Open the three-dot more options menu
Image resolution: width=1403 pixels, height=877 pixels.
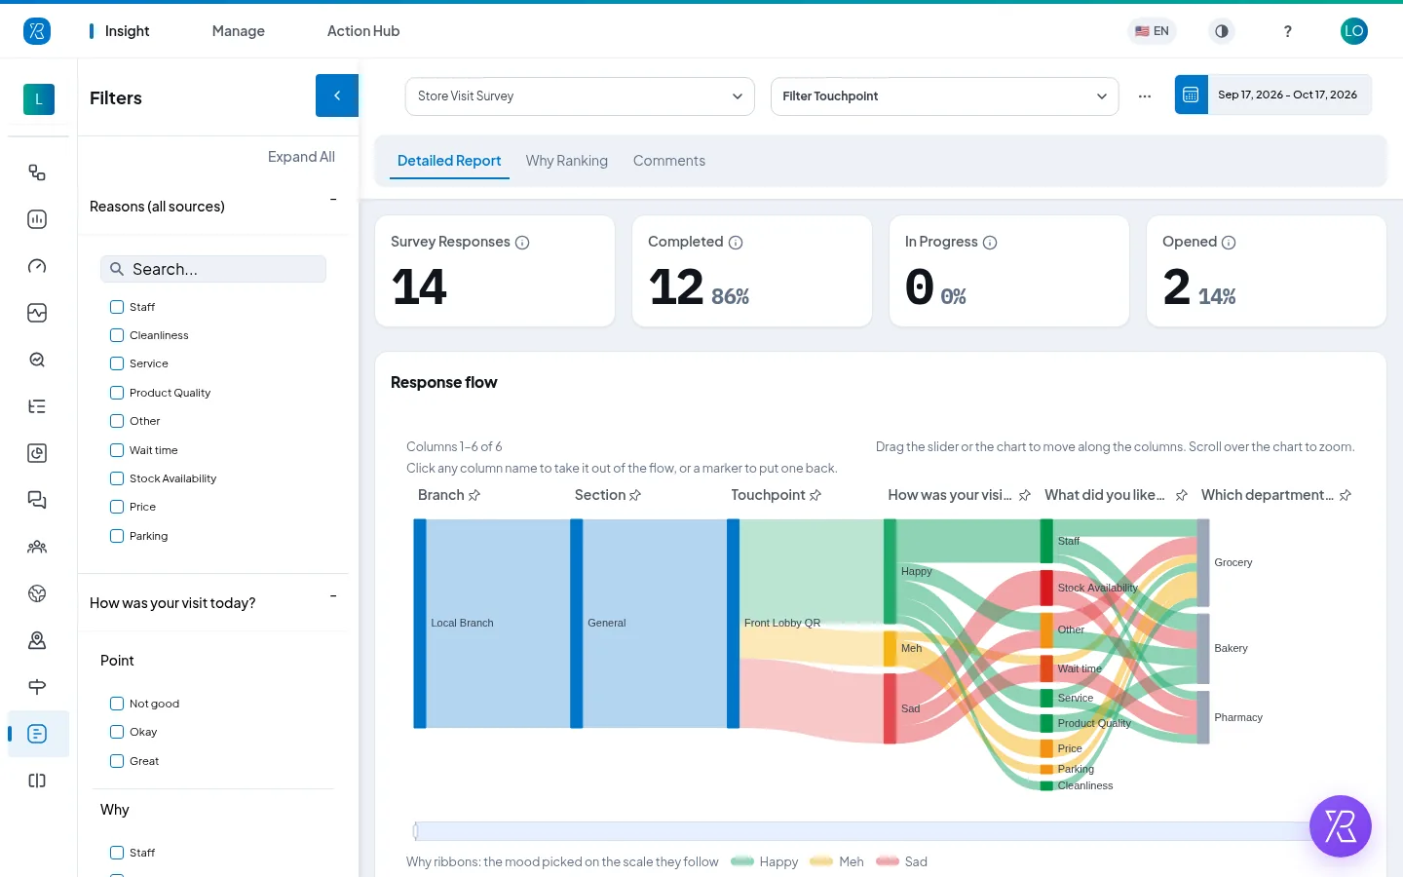point(1145,96)
